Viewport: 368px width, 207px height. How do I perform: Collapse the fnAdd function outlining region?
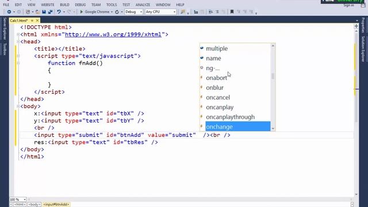(18, 63)
